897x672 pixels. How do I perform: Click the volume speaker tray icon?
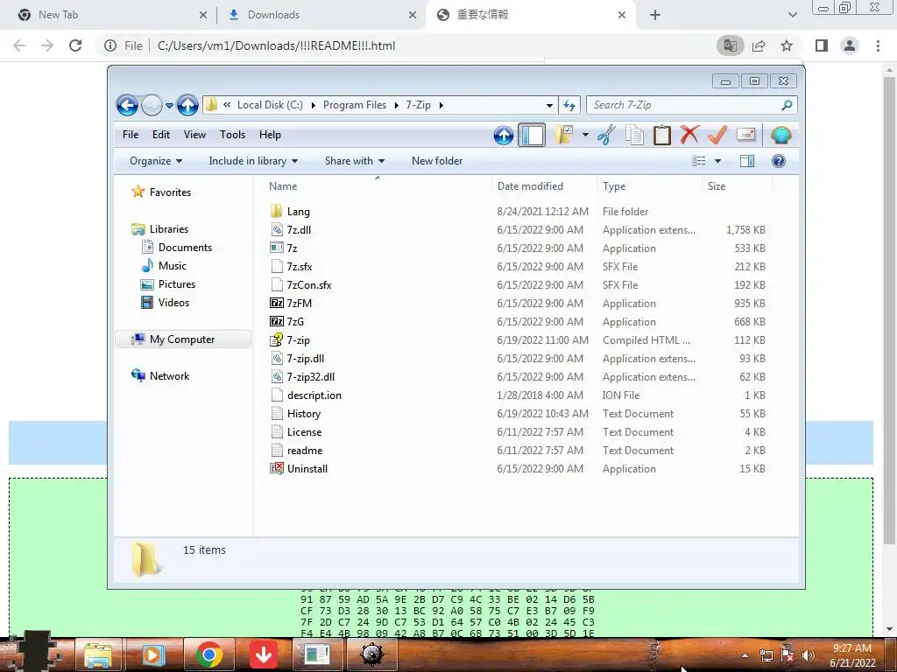coord(809,654)
